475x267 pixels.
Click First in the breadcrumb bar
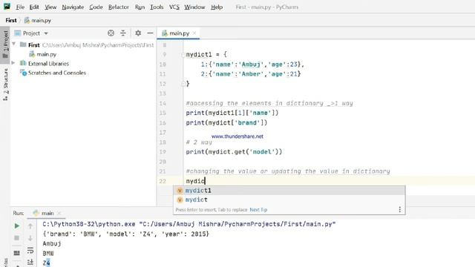click(x=11, y=20)
